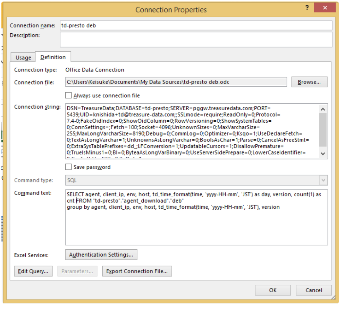Image resolution: width=345 pixels, height=310 pixels.
Task: Cancel the connection properties dialog
Action: pyautogui.click(x=313, y=290)
